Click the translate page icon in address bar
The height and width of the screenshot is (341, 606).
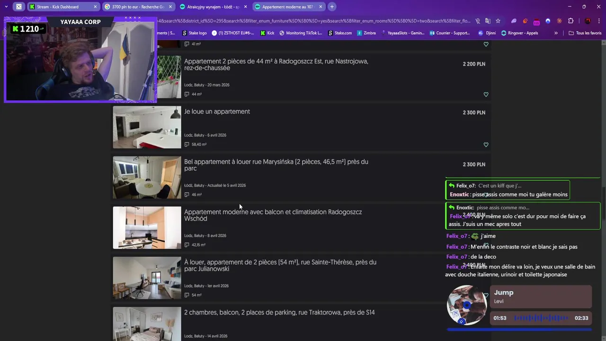488,21
